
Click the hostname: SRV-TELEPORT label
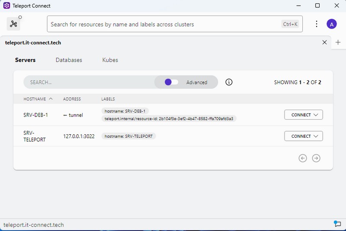(x=129, y=136)
